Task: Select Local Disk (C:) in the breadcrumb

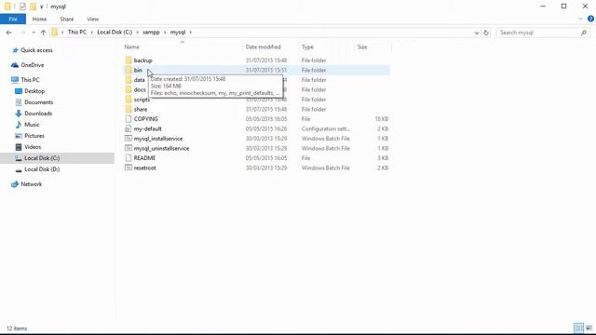Action: pyautogui.click(x=115, y=33)
